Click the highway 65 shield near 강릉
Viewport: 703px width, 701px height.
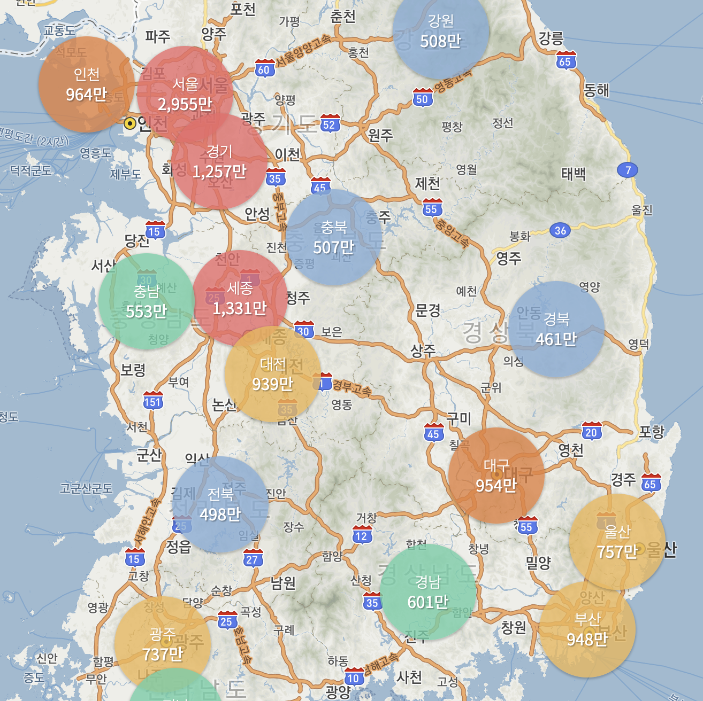[x=566, y=60]
